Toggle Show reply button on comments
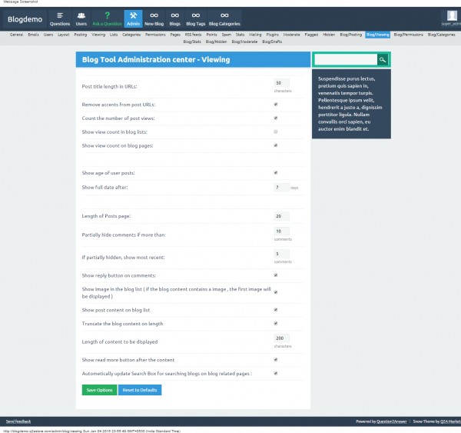461x433 pixels. (x=276, y=275)
